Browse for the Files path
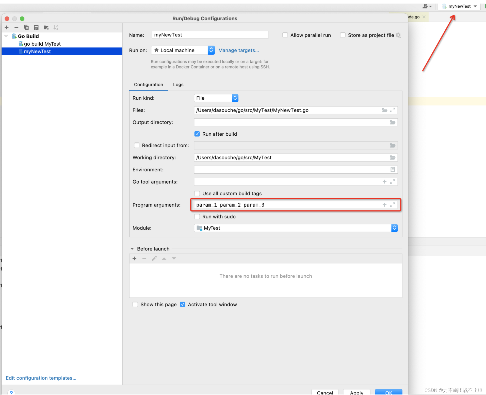The width and height of the screenshot is (486, 395). tap(384, 110)
